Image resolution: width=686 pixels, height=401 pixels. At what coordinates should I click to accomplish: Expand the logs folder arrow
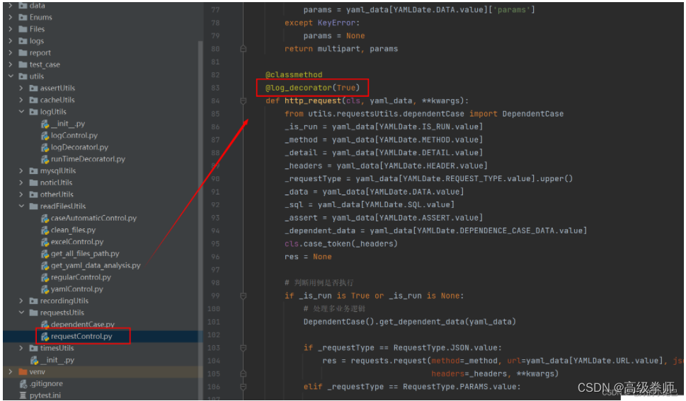[x=11, y=41]
